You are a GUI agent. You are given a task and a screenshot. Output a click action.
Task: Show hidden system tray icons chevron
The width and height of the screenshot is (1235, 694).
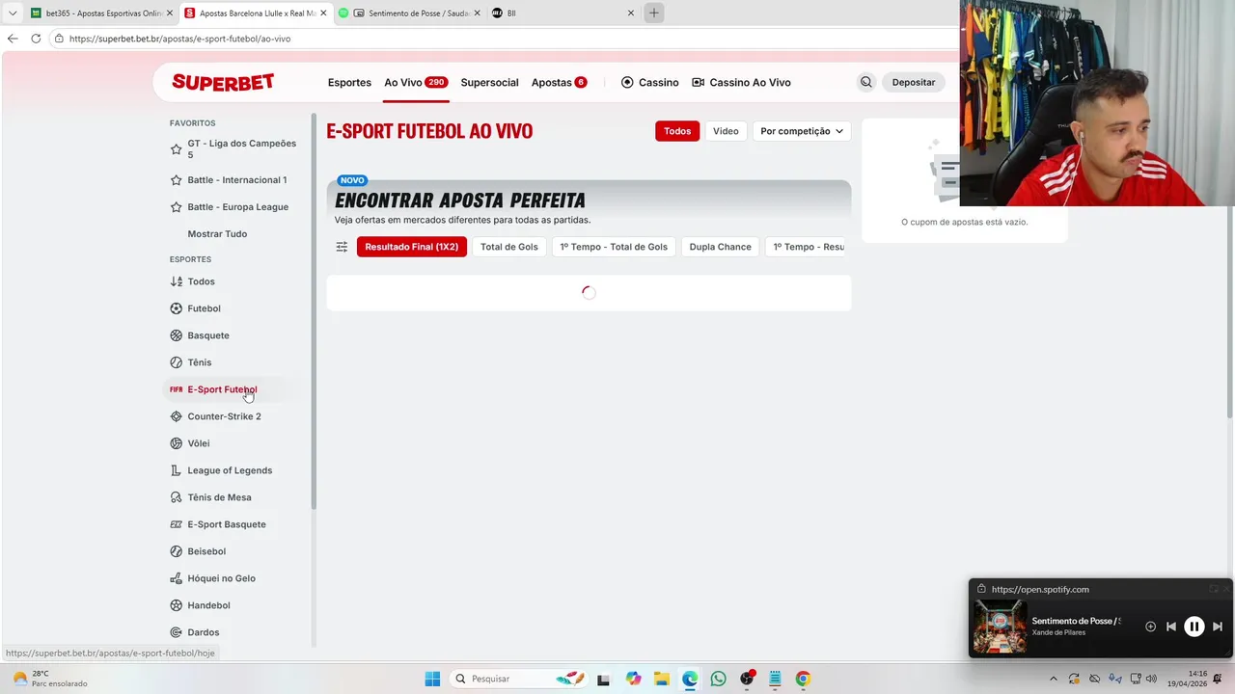[1053, 679]
